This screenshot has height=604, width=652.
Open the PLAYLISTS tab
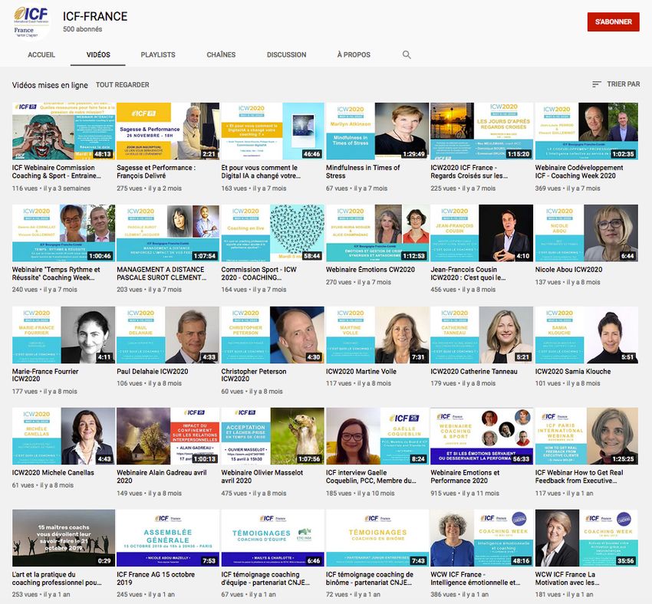pos(158,55)
